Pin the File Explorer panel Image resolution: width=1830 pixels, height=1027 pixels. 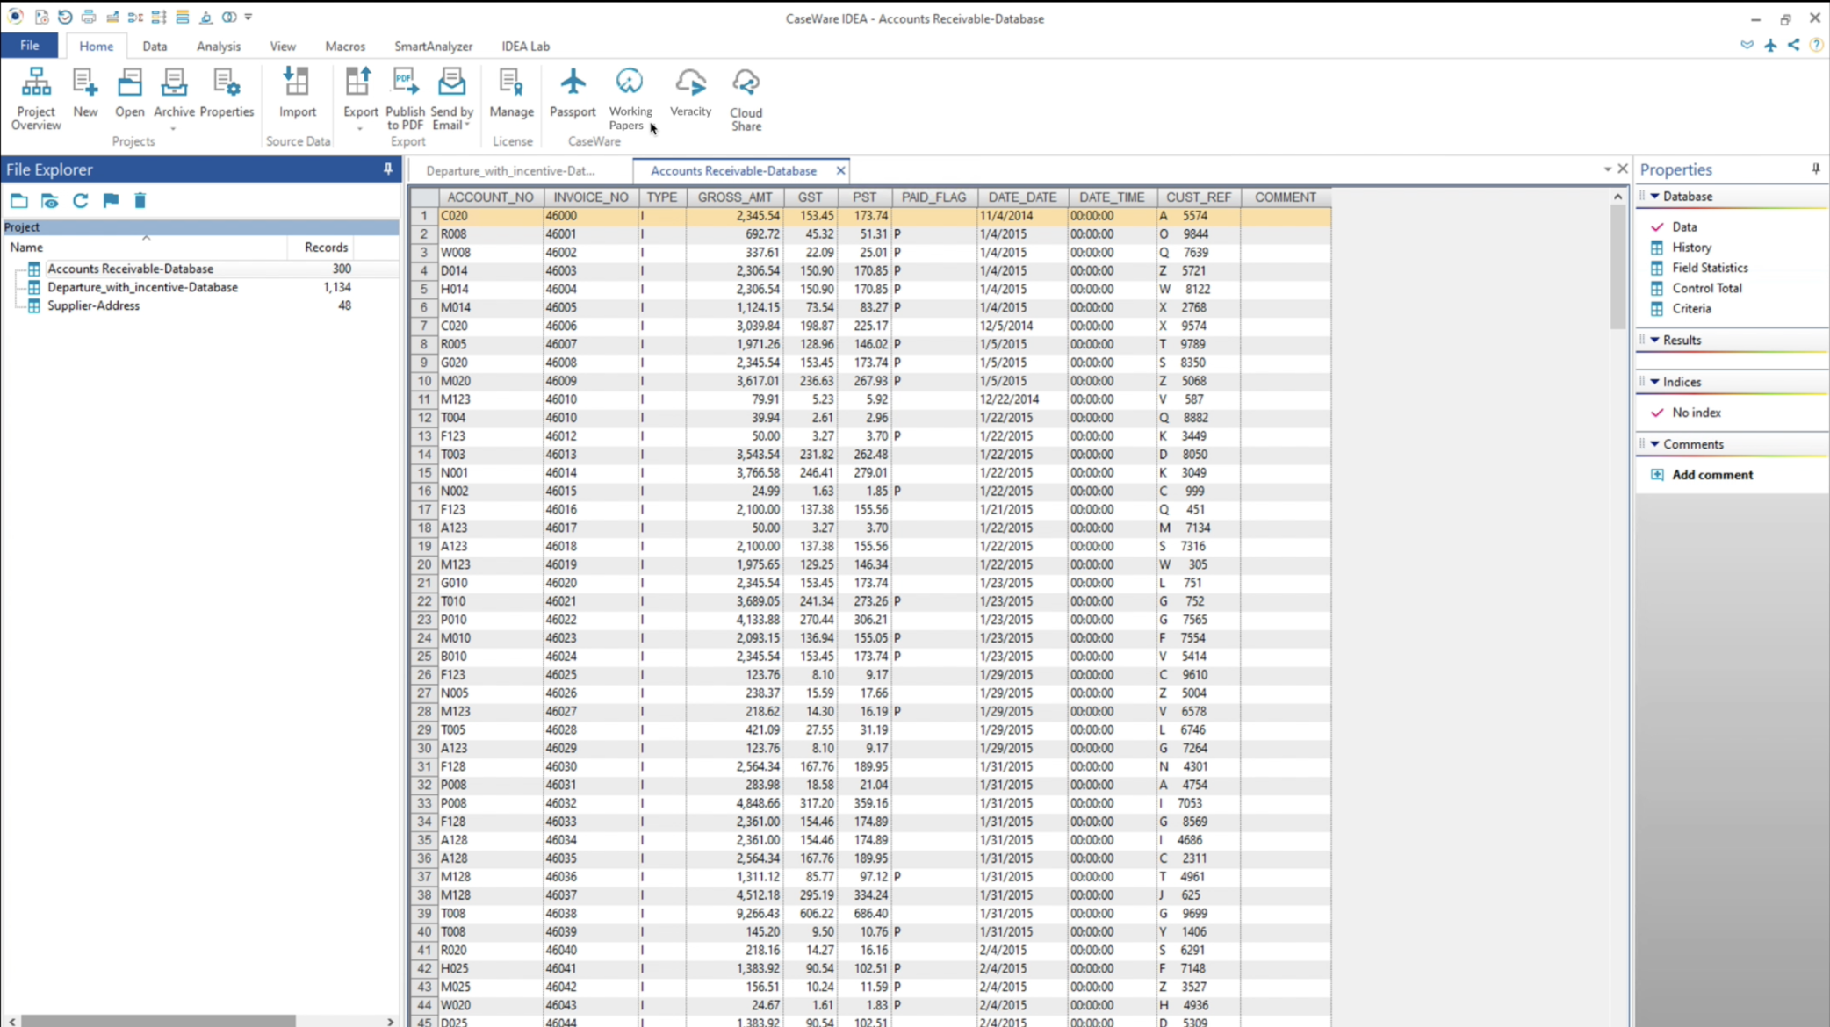tap(388, 169)
